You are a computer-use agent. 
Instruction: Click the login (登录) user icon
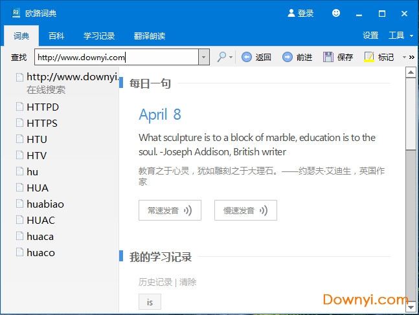click(x=291, y=13)
